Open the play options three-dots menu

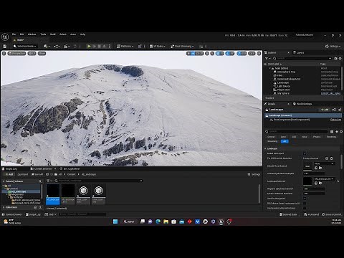coord(110,47)
